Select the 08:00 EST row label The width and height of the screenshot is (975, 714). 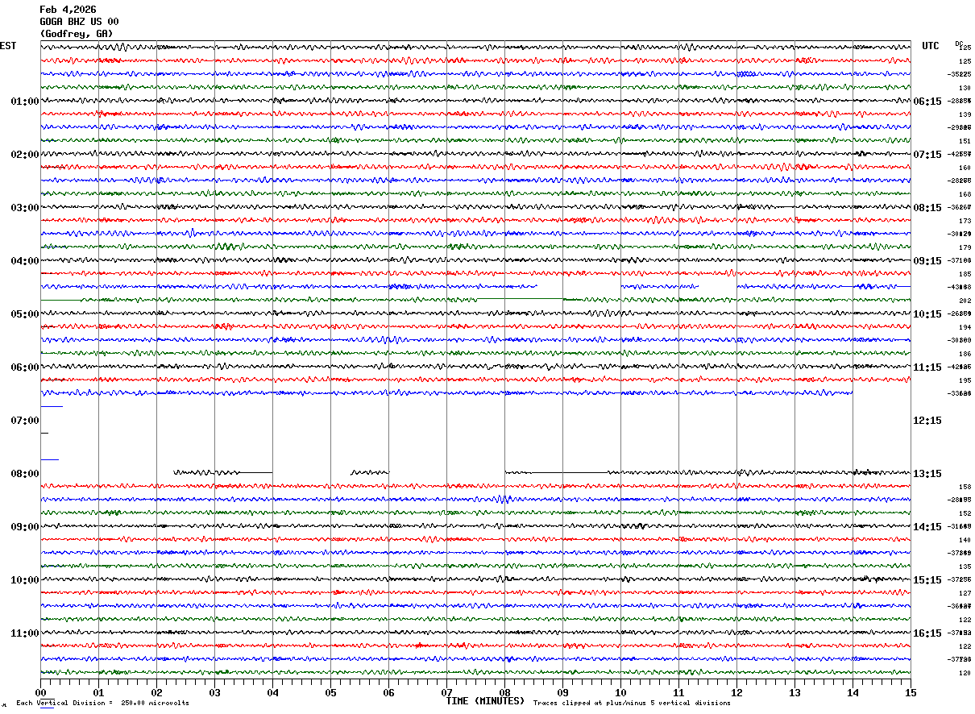pos(25,474)
